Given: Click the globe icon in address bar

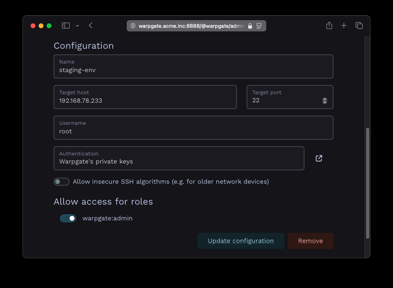Looking at the screenshot, I should [x=133, y=26].
